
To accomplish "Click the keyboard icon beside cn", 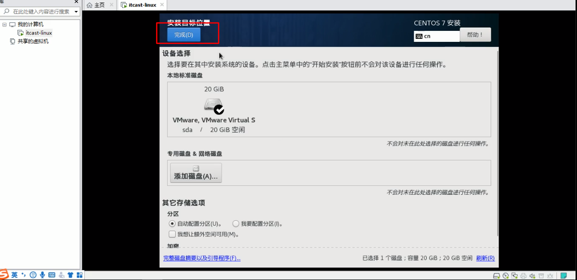I will point(419,36).
